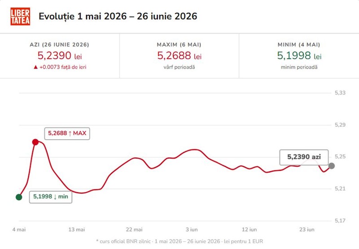359x249 pixels.
Task: Click the 3 iun axis label
Action: [x=192, y=229]
